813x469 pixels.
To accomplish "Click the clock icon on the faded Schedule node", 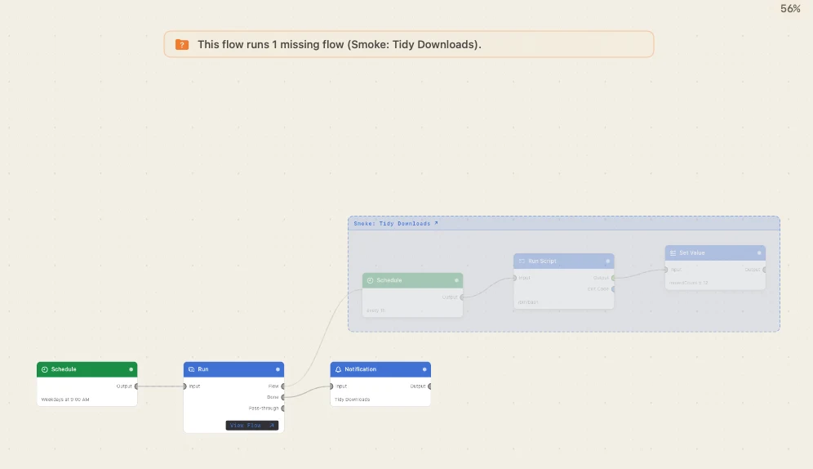I will 371,280.
